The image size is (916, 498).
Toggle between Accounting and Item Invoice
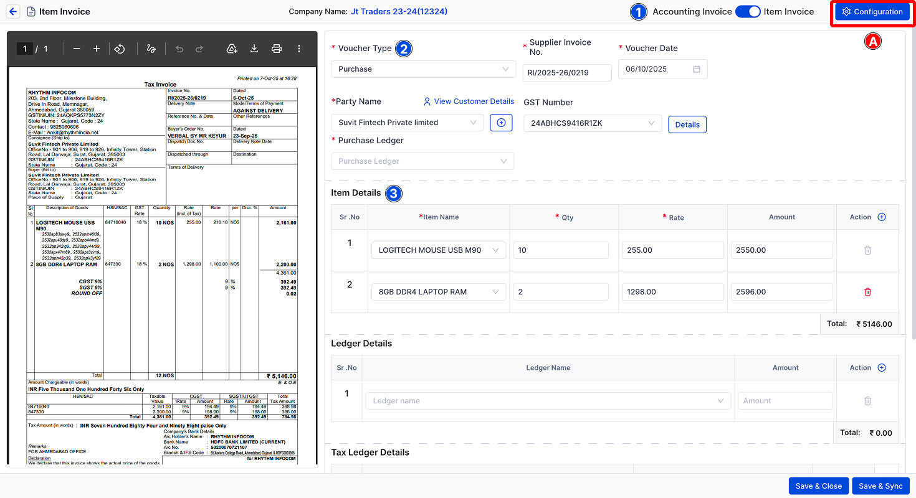(x=748, y=11)
